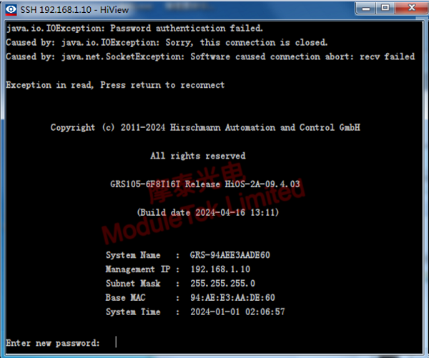
Task: Click Base MAC value '94:AE:E3:AA:DE:60'
Action: (232, 298)
